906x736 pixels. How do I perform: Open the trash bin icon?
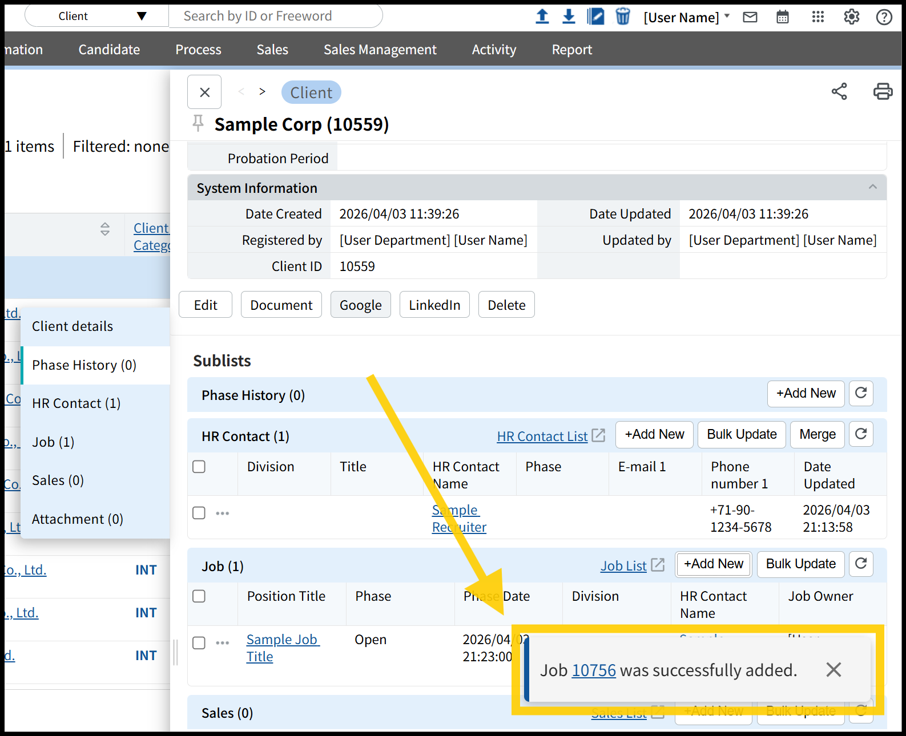click(622, 17)
